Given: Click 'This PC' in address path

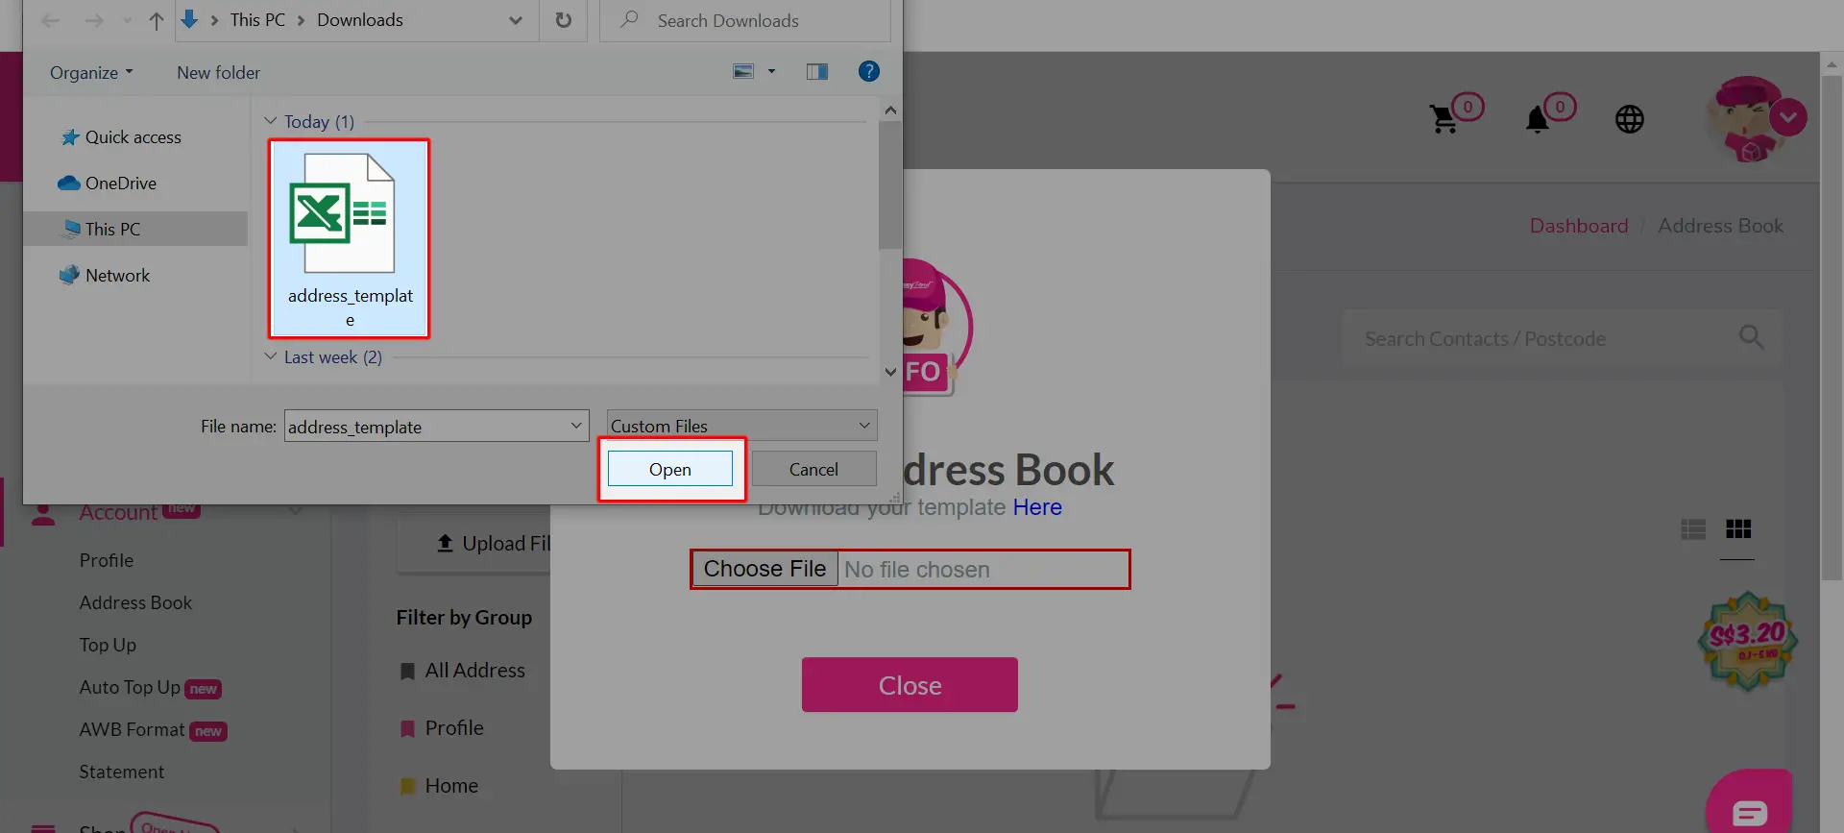Looking at the screenshot, I should 257,20.
